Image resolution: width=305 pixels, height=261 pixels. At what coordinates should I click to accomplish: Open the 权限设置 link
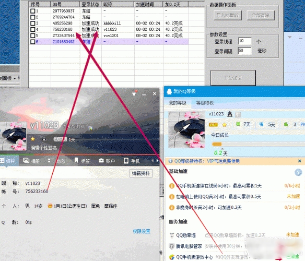[142, 231]
